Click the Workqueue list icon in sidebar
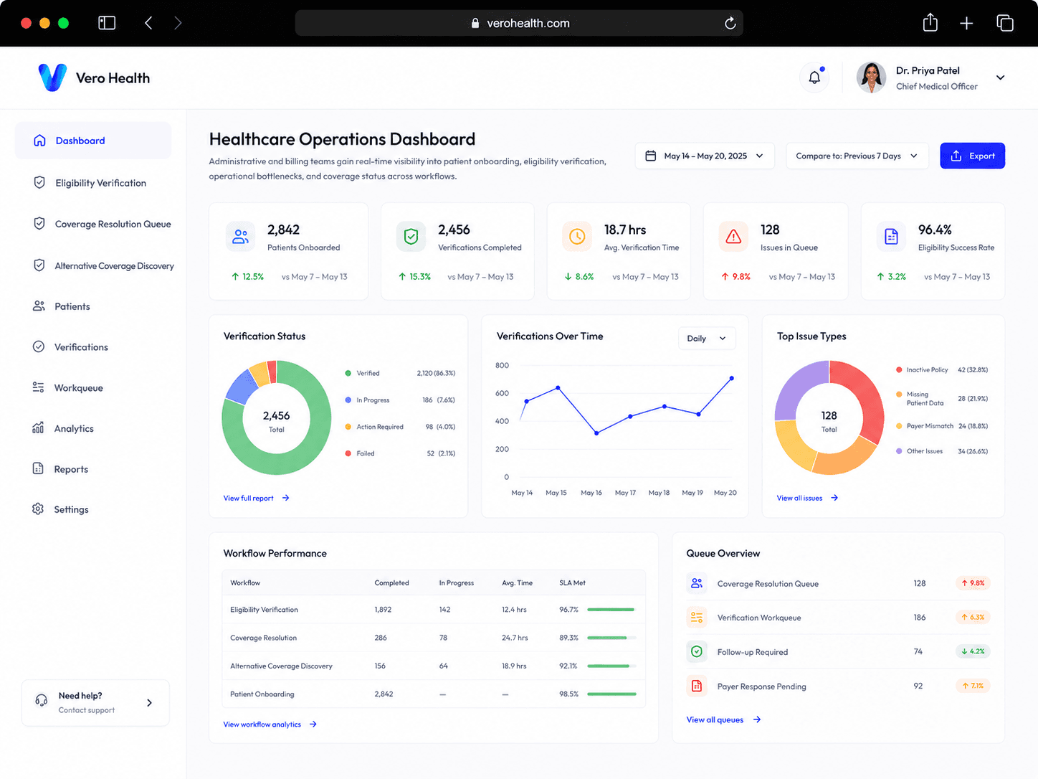This screenshot has width=1038, height=779. [x=38, y=387]
